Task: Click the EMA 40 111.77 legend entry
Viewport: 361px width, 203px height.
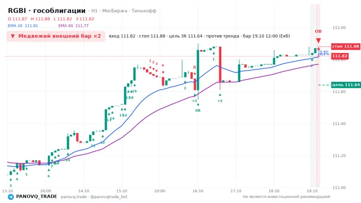Action: coord(73,26)
